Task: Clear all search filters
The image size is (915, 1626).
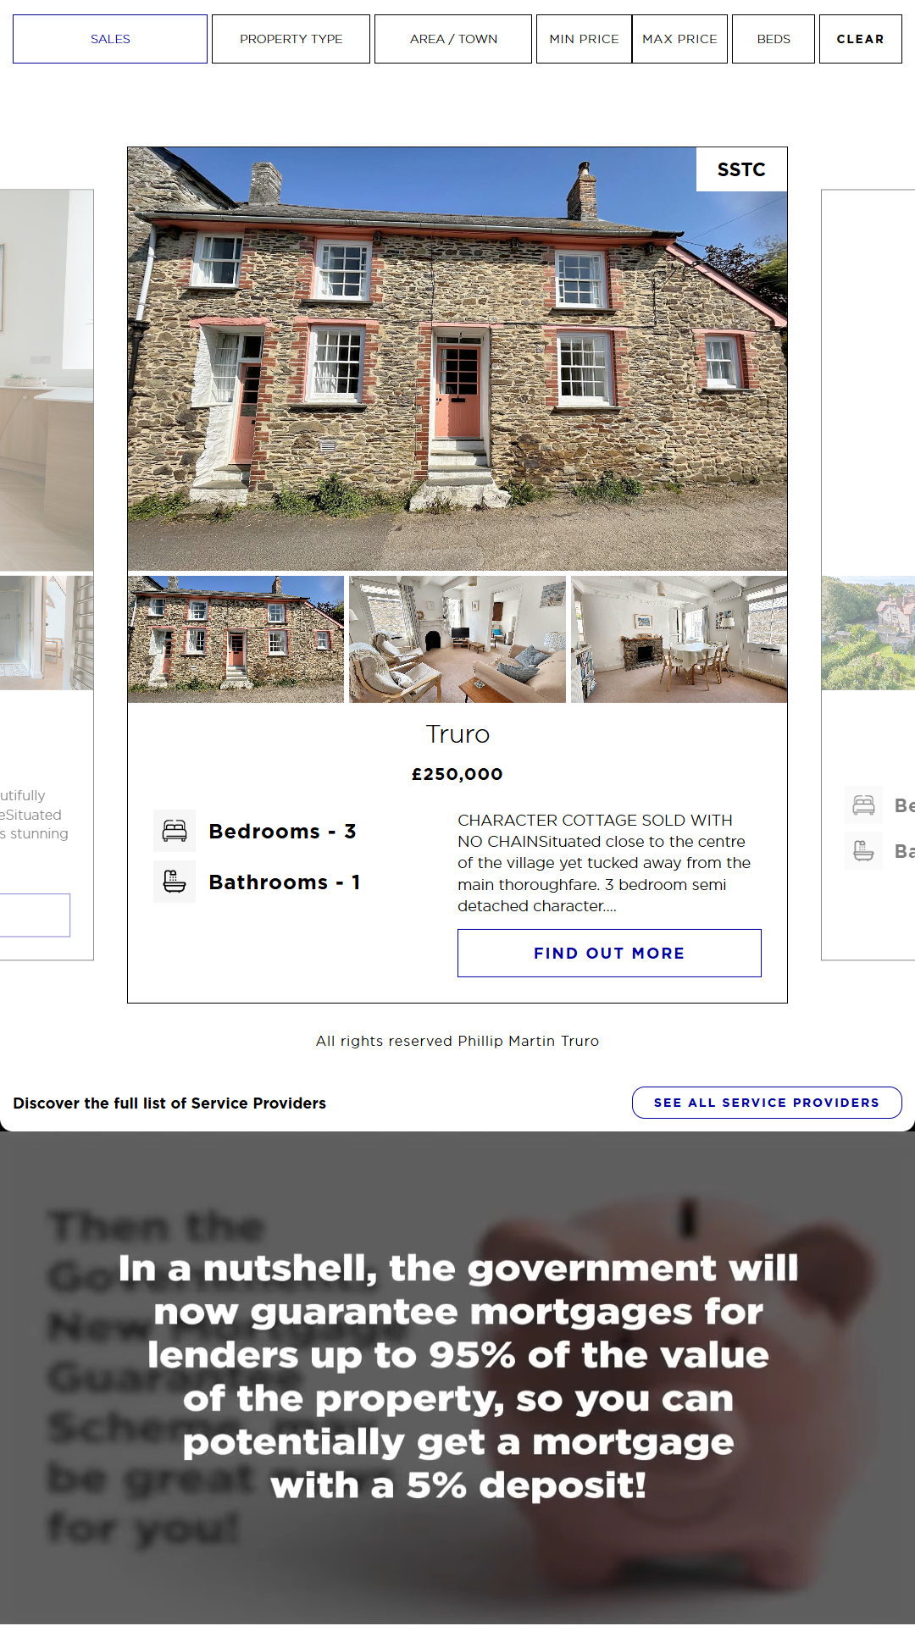Action: pyautogui.click(x=860, y=39)
